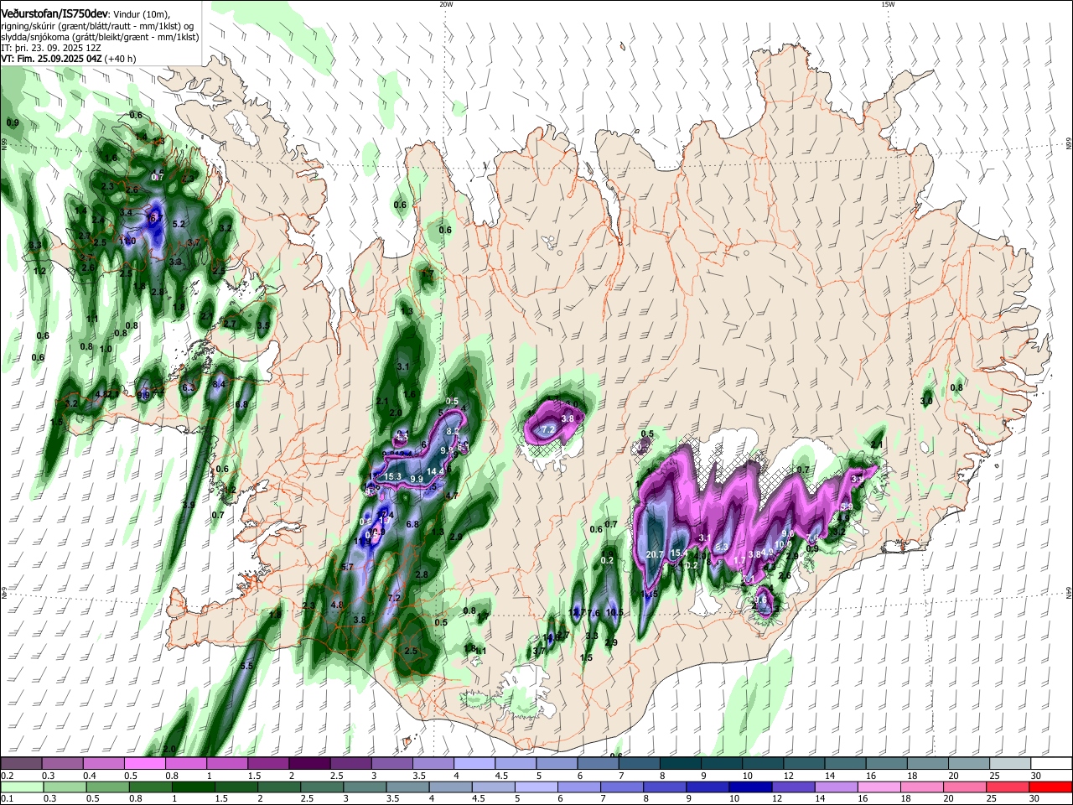
Task: Click the 5.9 precipitation value
Action: click(847, 506)
